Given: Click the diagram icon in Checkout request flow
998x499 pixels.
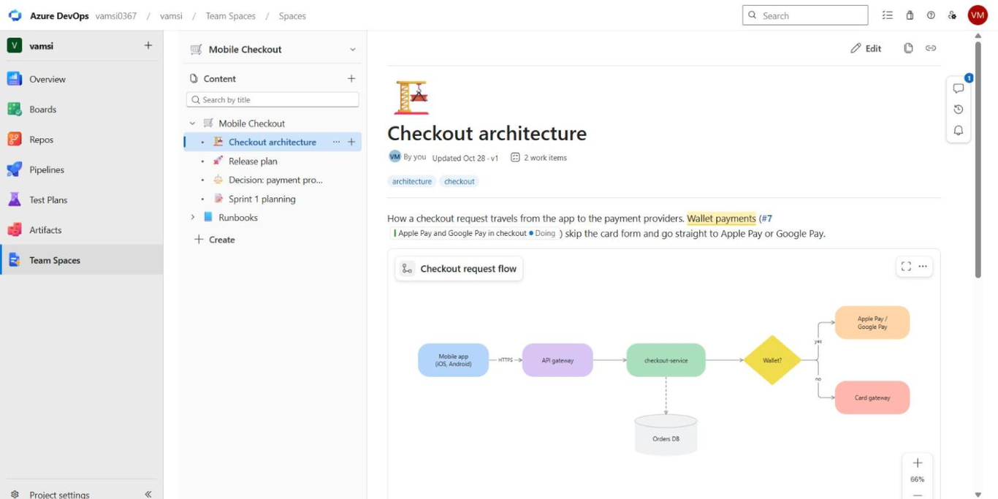Looking at the screenshot, I should 407,269.
